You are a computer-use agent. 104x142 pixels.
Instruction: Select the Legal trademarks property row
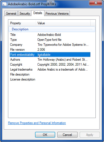(50, 69)
